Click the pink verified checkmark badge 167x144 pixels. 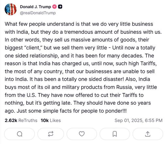click(x=54, y=7)
